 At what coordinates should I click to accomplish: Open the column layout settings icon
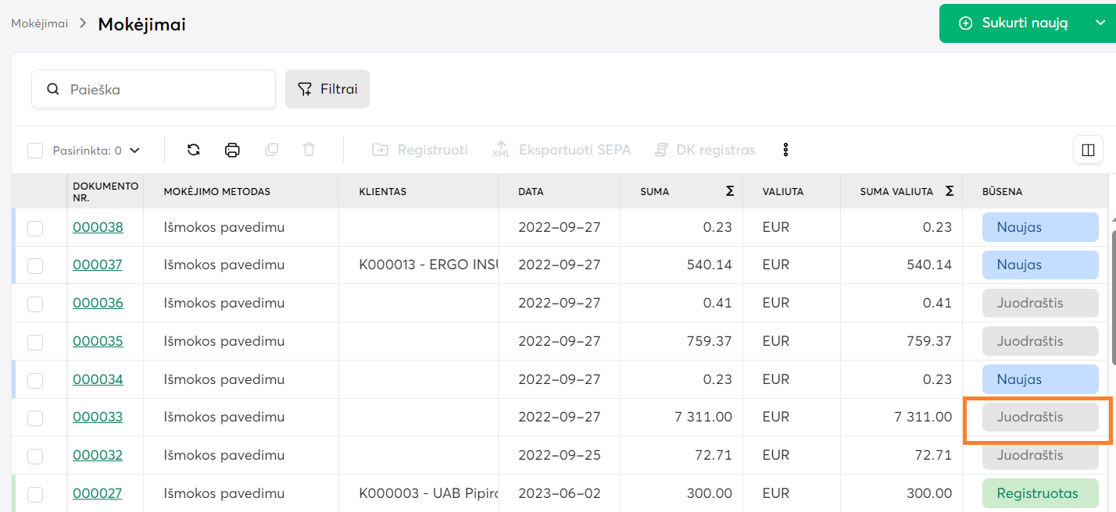(1088, 150)
